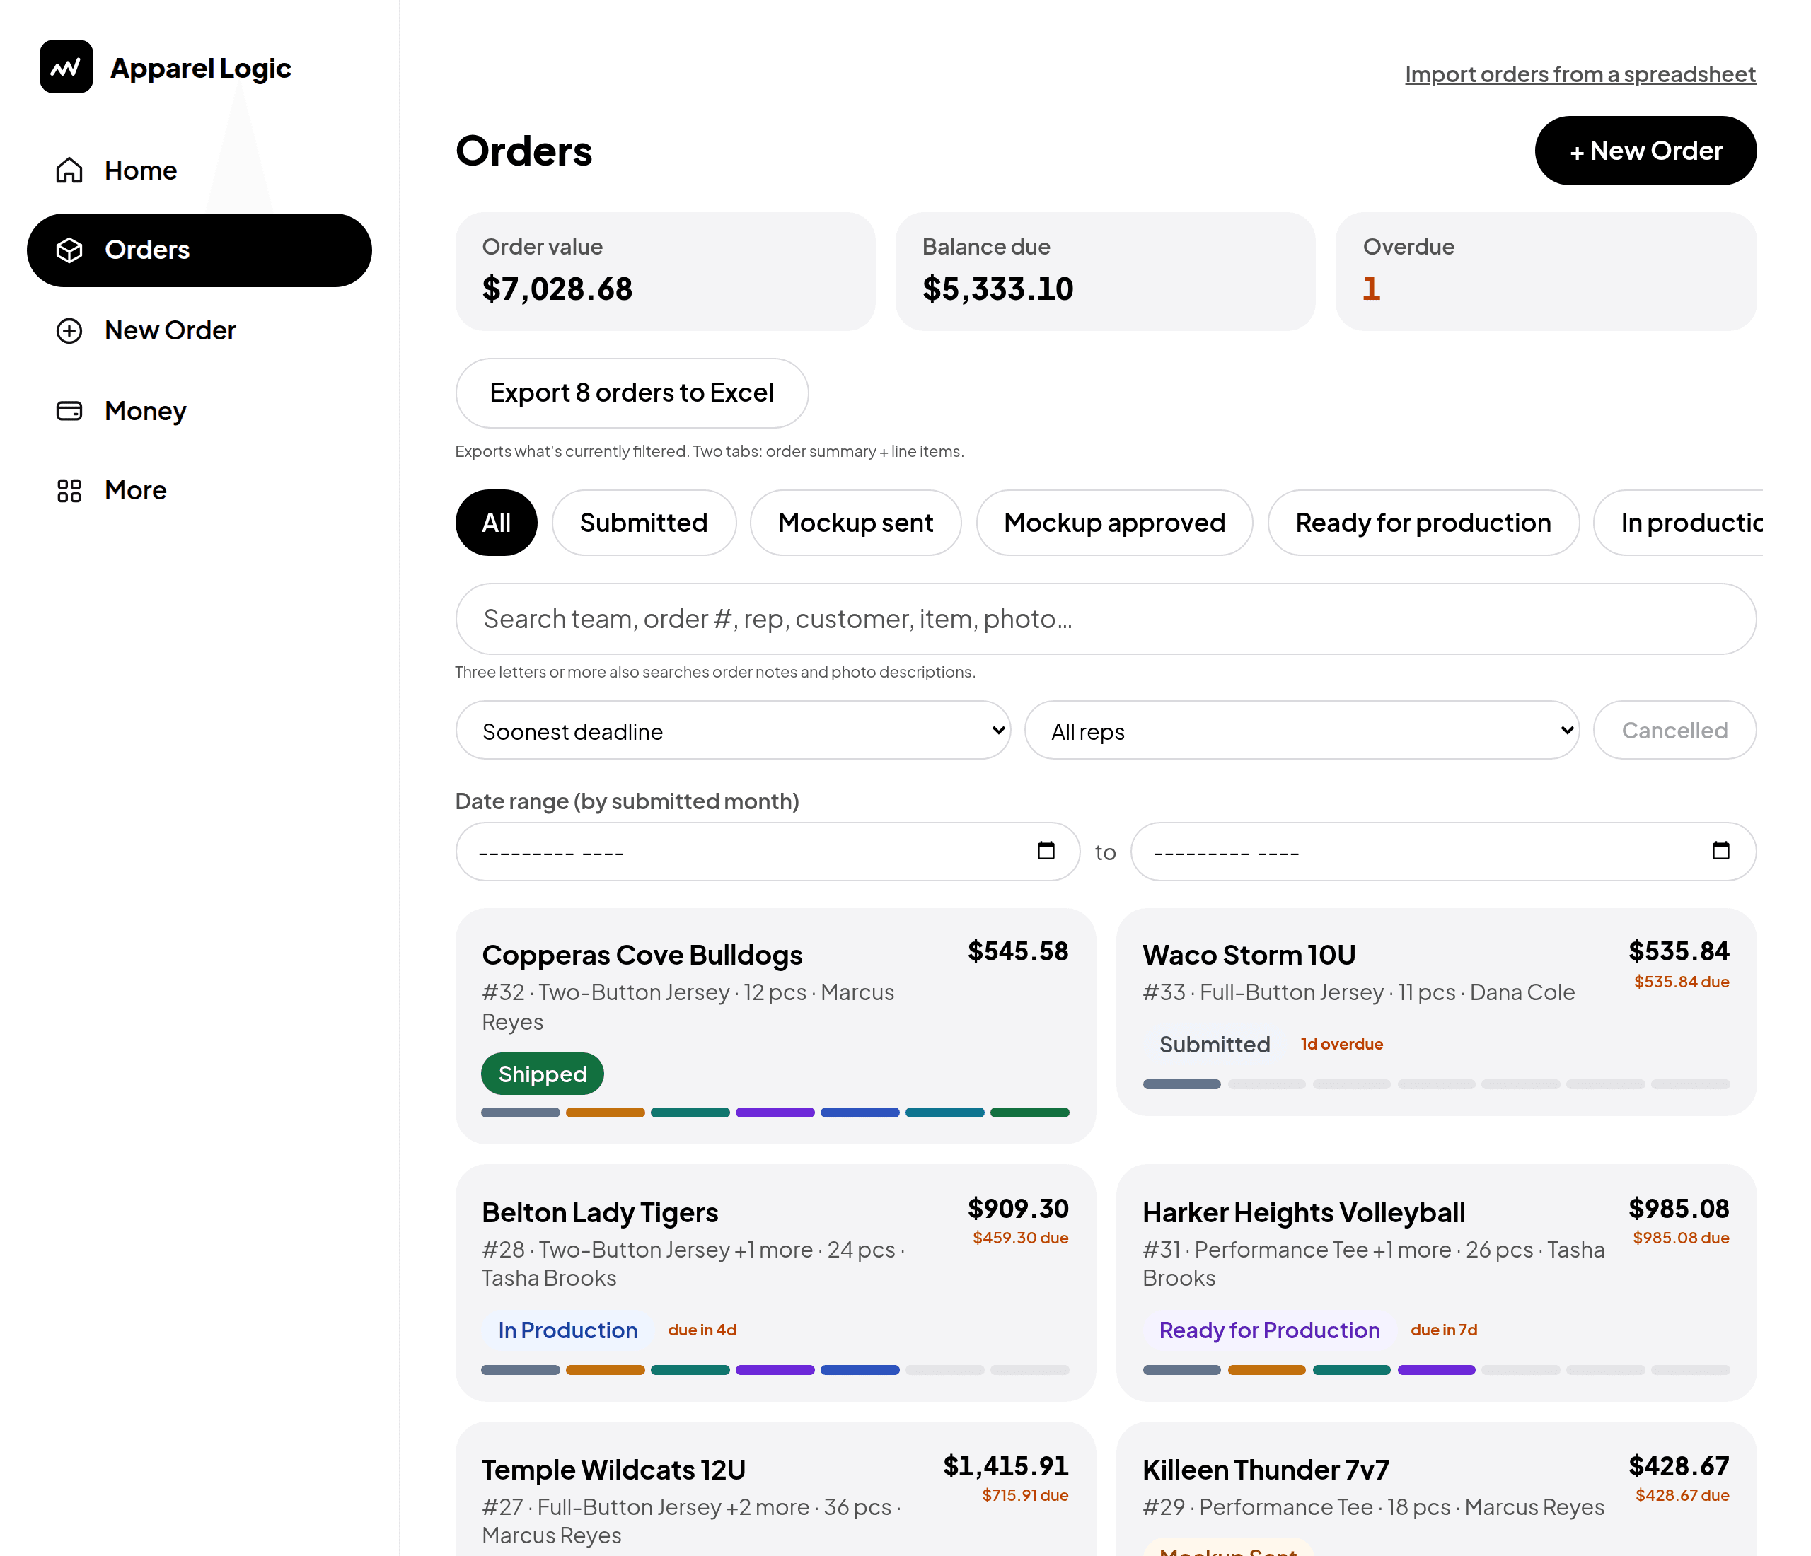Screen dimensions: 1811x1556
Task: Open calendar picker for end date
Action: tap(1720, 851)
